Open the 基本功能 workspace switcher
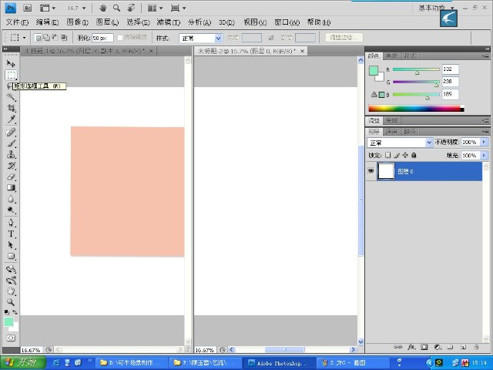493x370 pixels. coord(437,8)
